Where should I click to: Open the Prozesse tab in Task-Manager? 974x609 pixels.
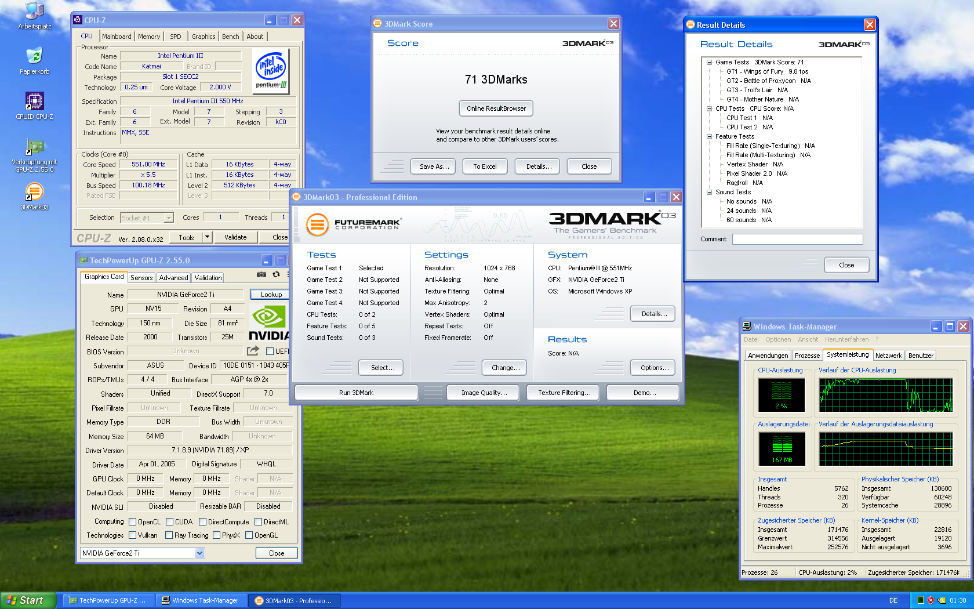(x=807, y=356)
